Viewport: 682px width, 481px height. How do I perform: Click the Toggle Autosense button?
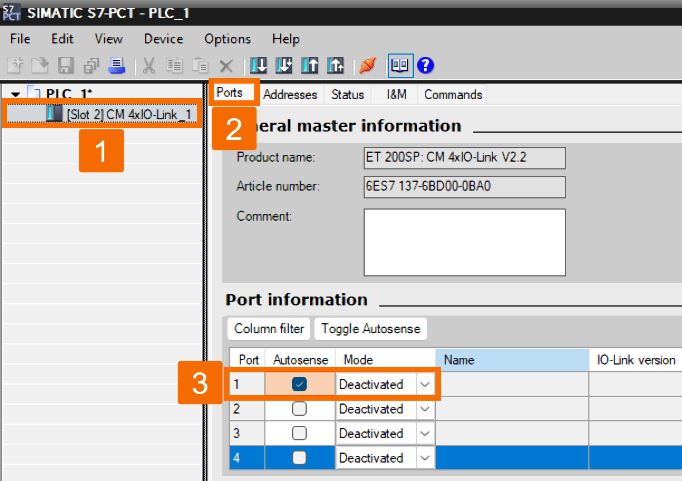pos(371,329)
